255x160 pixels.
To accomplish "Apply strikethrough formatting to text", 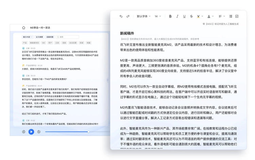I will click(191, 16).
